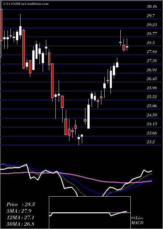Click the '12MA : 27.1' readout
This screenshot has width=163, height=229.
(20, 218)
